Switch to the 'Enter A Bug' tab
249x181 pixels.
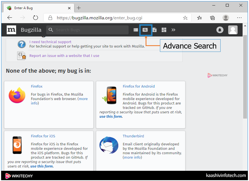click(23, 8)
